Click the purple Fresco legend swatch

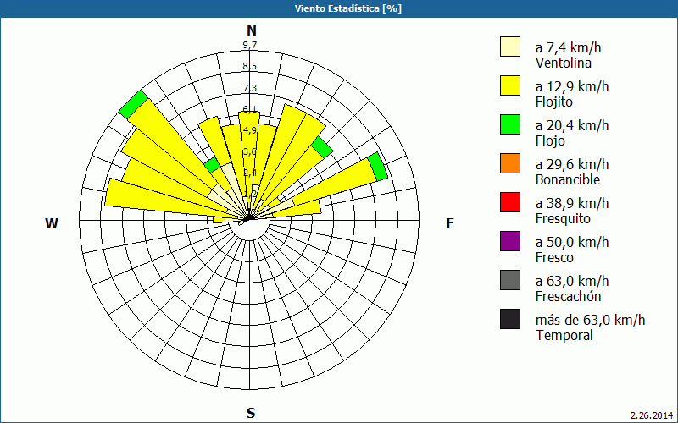coord(510,241)
